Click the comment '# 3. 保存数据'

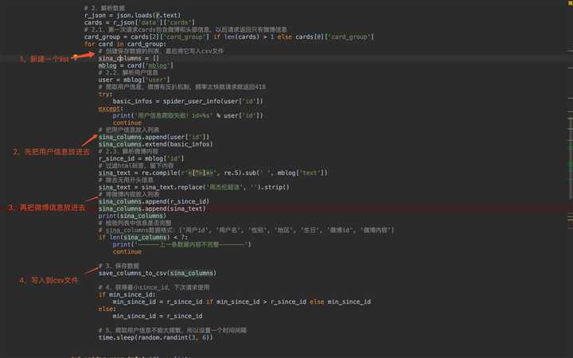point(119,266)
